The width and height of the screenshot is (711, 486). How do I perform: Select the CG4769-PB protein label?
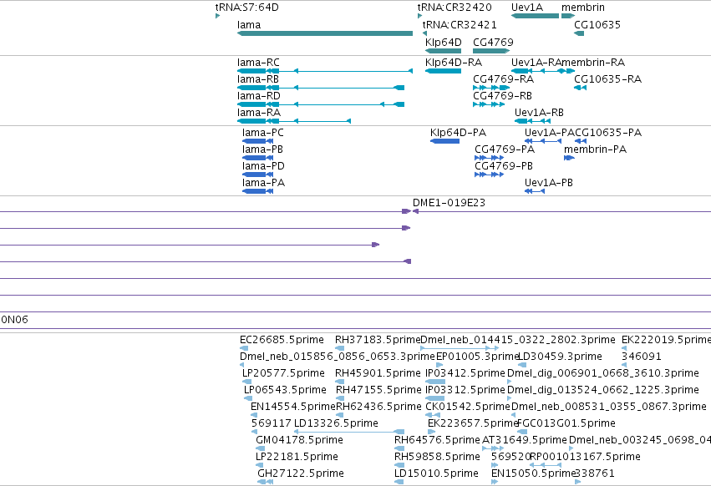tap(504, 166)
